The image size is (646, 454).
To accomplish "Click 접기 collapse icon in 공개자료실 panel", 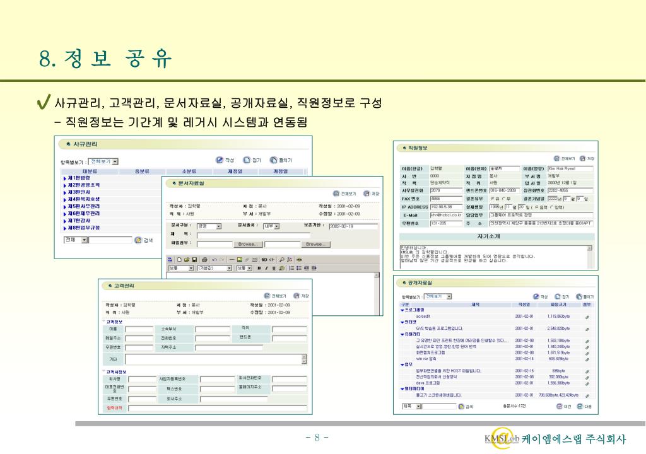I will pyautogui.click(x=558, y=296).
